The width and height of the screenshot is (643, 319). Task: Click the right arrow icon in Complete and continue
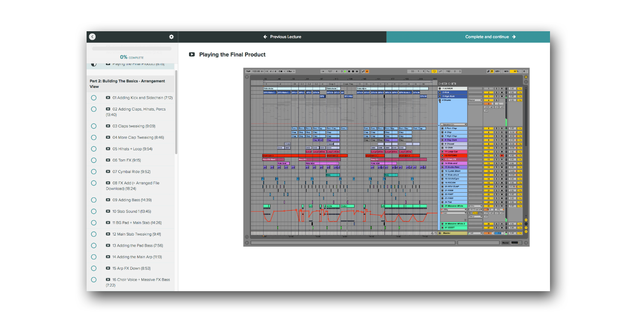(x=514, y=37)
